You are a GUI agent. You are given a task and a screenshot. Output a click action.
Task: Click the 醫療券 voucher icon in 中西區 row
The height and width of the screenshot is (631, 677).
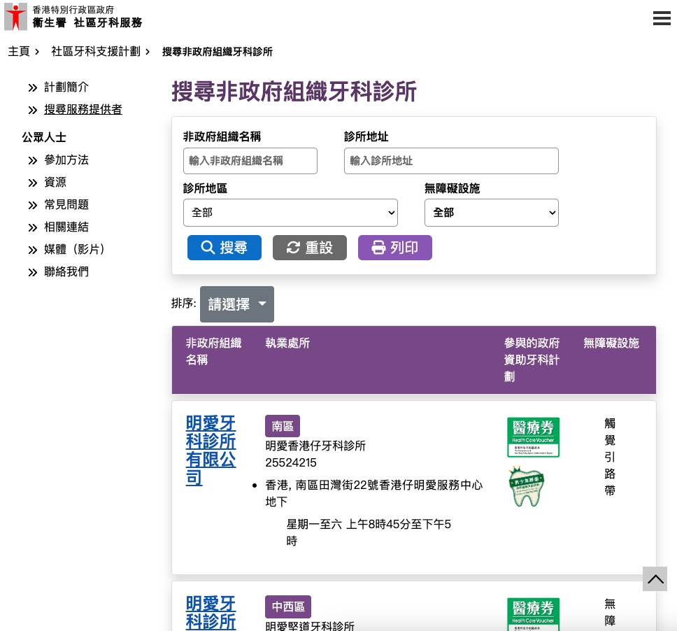533,615
